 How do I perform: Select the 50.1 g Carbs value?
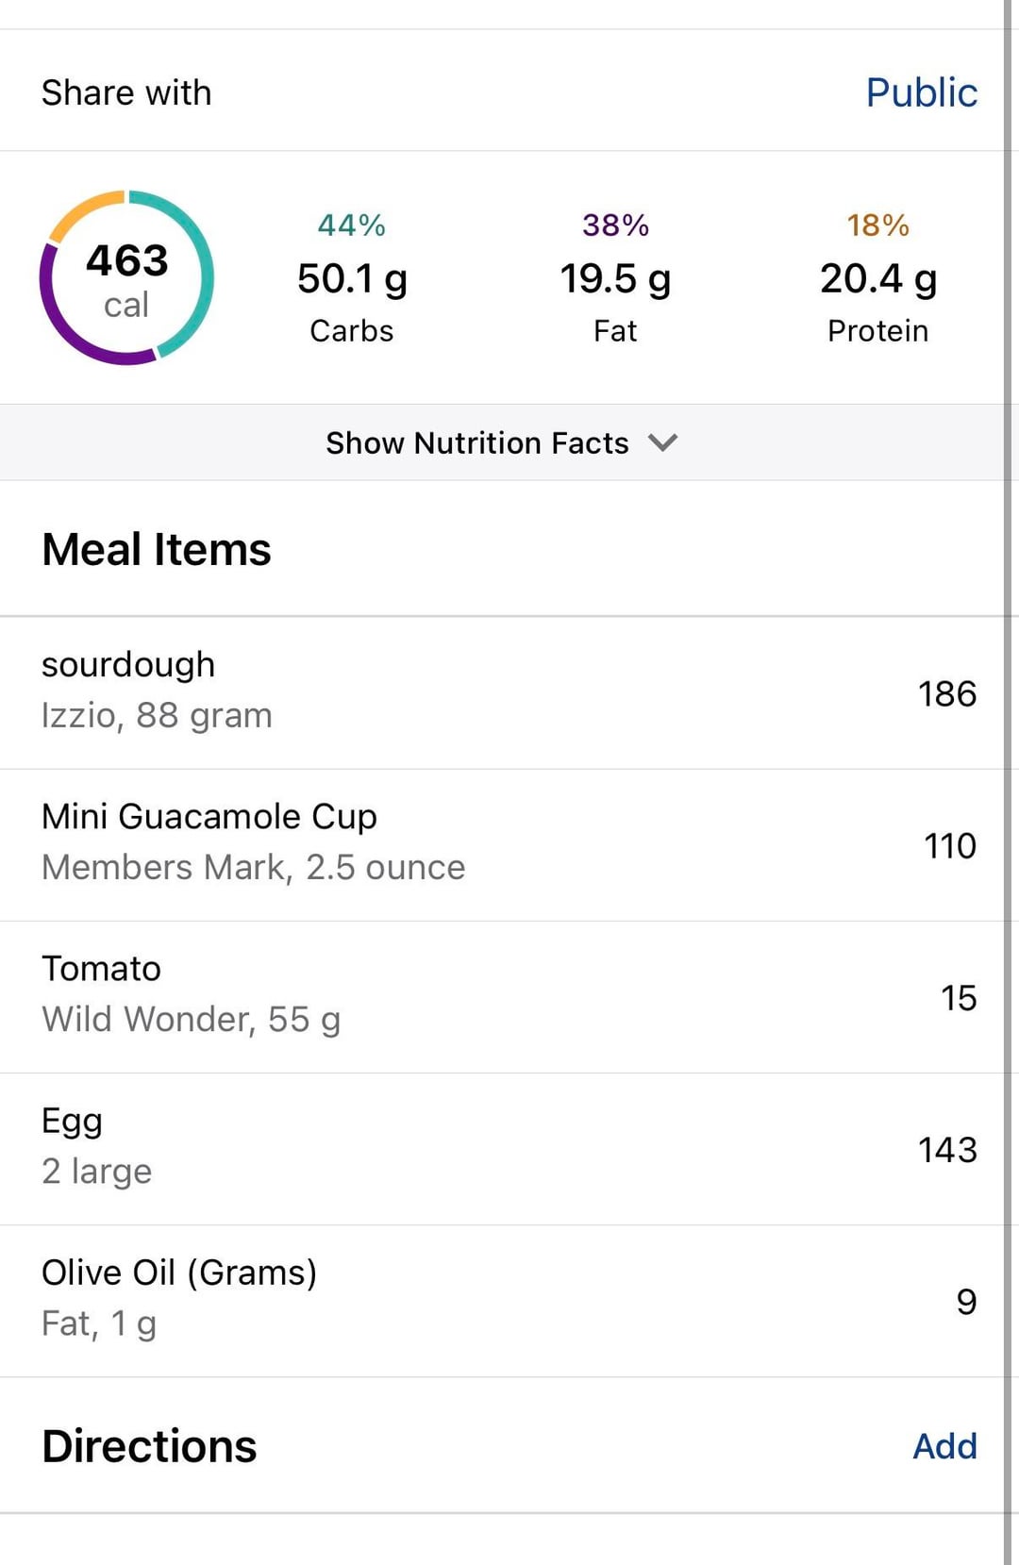coord(352,279)
